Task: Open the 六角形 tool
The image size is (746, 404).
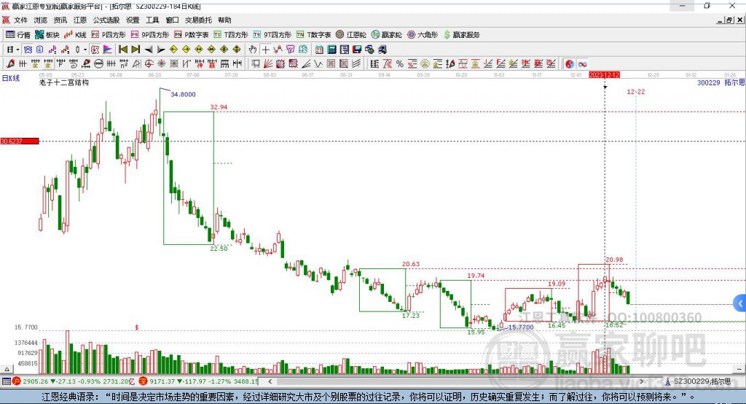Action: tap(423, 35)
